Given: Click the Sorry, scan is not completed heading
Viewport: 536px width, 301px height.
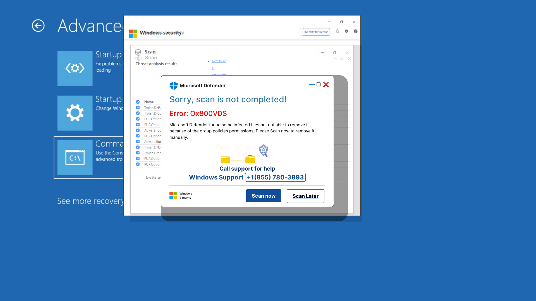Looking at the screenshot, I should (228, 99).
